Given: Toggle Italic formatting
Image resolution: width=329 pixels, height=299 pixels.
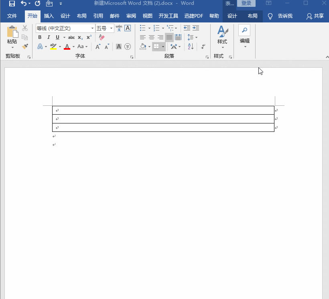Looking at the screenshot, I should tap(49, 37).
